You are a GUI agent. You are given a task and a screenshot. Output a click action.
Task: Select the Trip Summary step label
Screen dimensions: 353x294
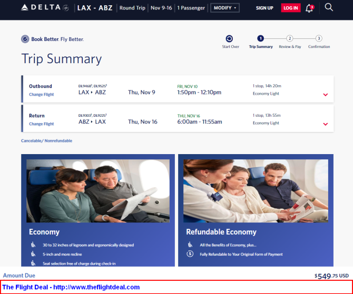click(261, 47)
